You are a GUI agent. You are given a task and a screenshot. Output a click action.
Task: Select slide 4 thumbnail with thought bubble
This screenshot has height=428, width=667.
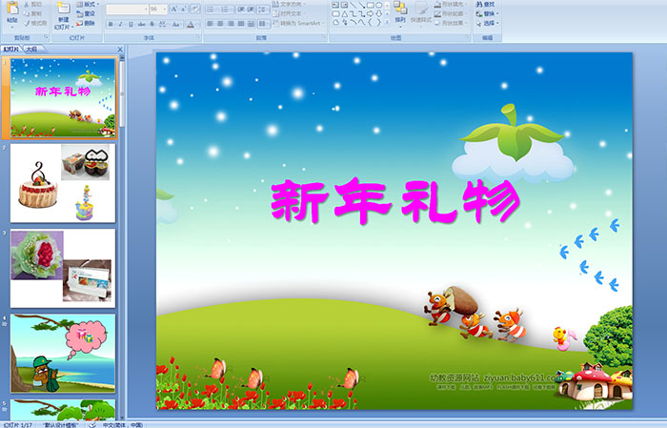coord(63,354)
